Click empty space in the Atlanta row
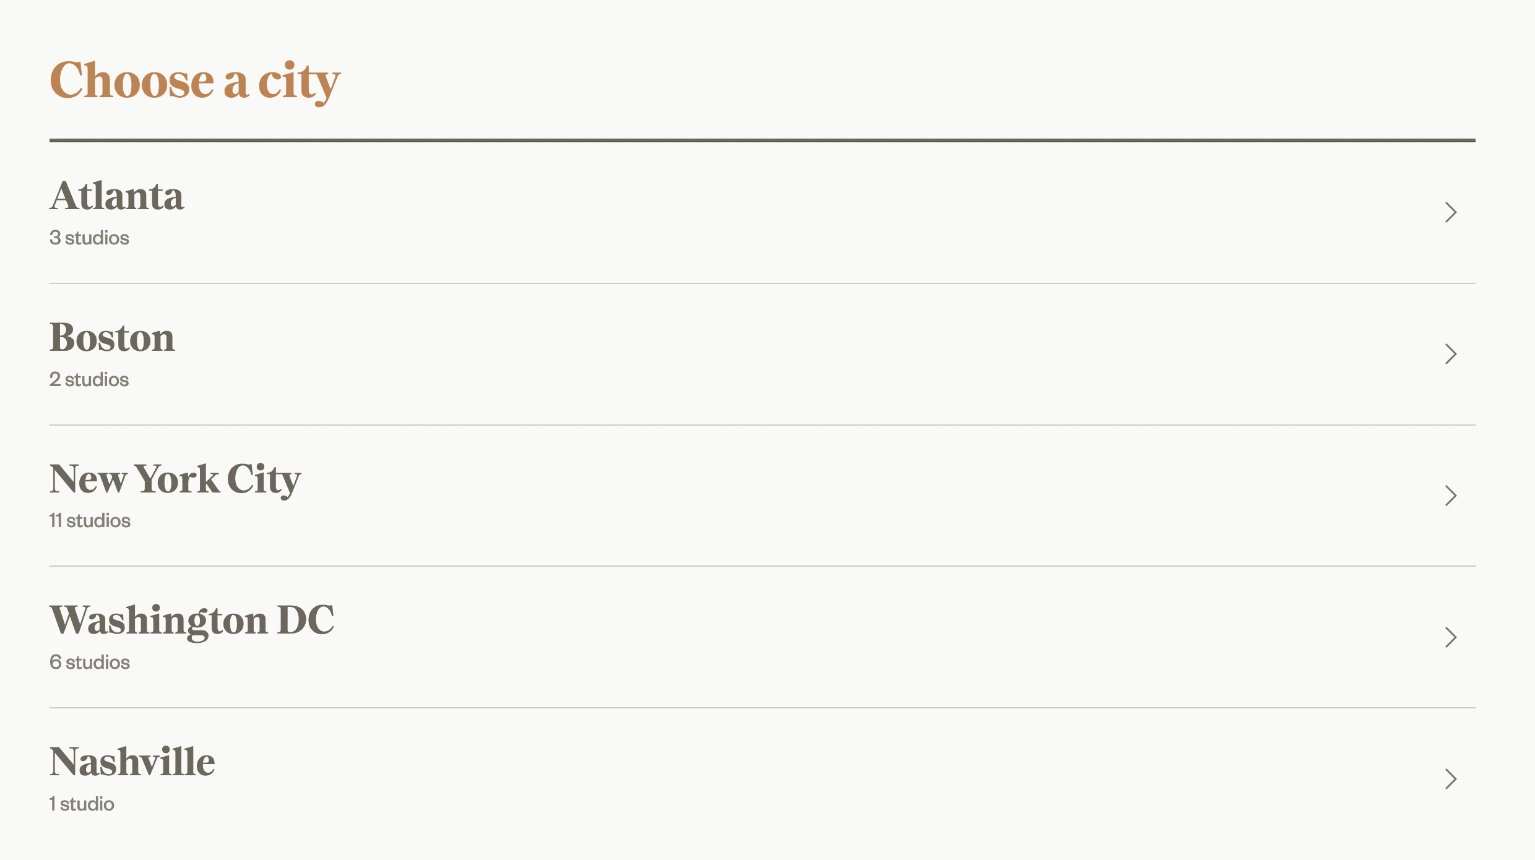 743,212
